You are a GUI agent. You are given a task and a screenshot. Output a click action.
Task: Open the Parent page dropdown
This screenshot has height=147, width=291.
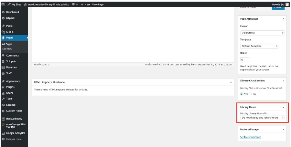[262, 33]
